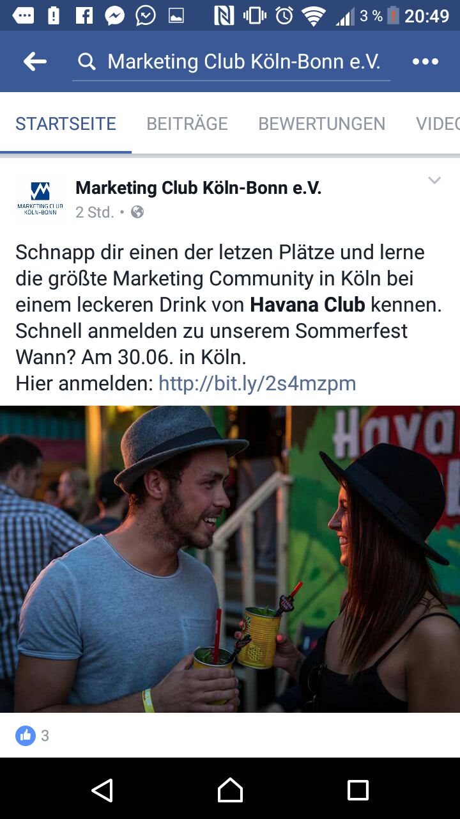Open the Sommerfest post photo

(230, 559)
